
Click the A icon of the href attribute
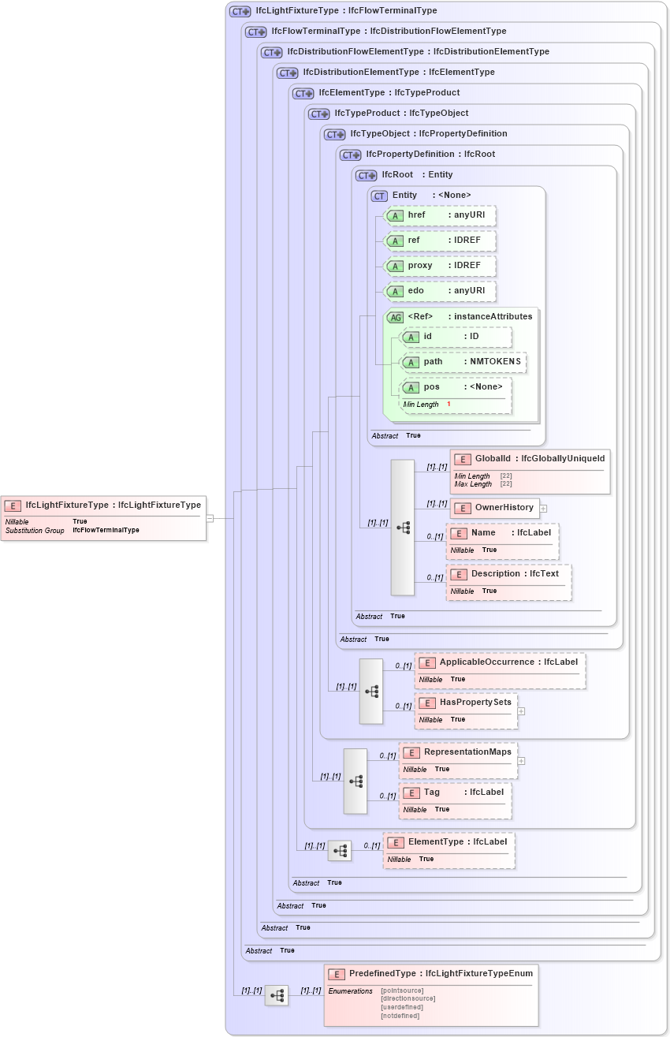[x=396, y=215]
